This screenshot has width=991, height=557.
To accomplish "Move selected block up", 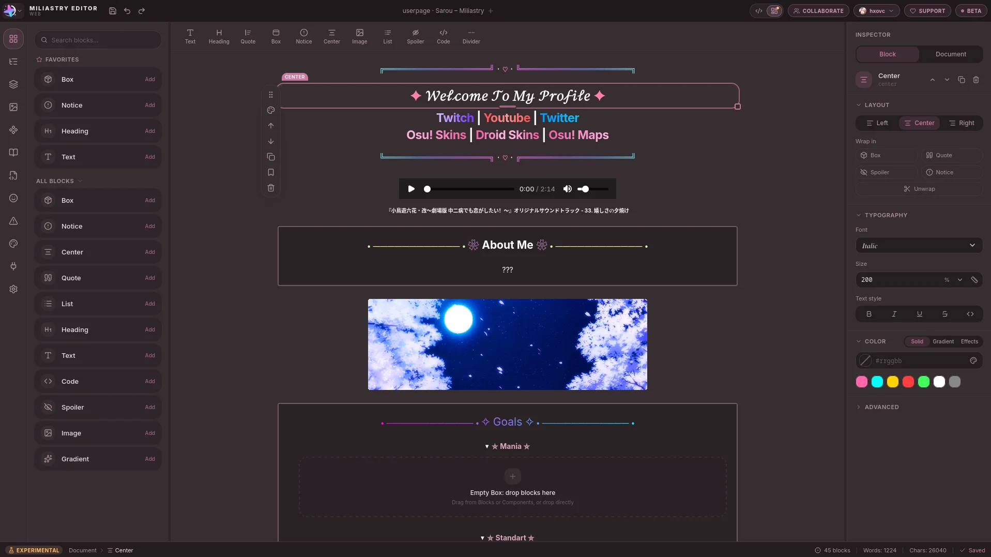I will (271, 126).
